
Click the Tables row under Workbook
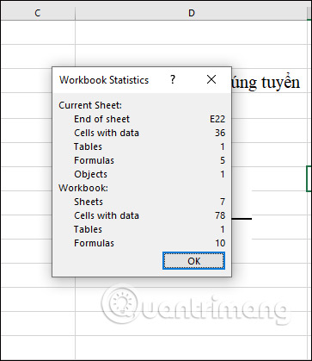tap(142, 229)
